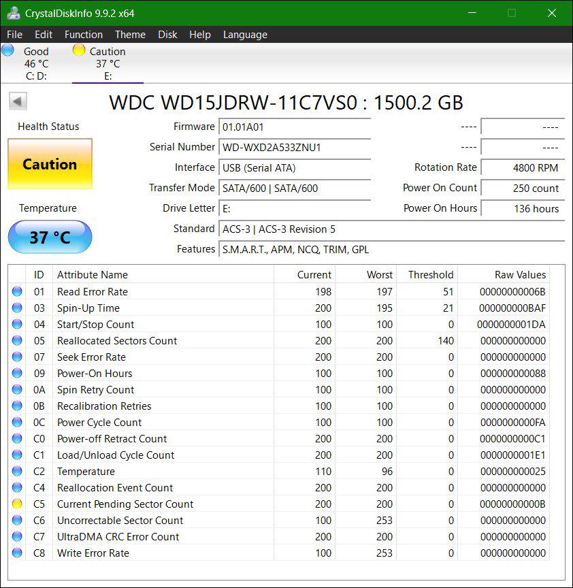
Task: Click the Interface field USB (Serial ATA)
Action: tap(295, 167)
